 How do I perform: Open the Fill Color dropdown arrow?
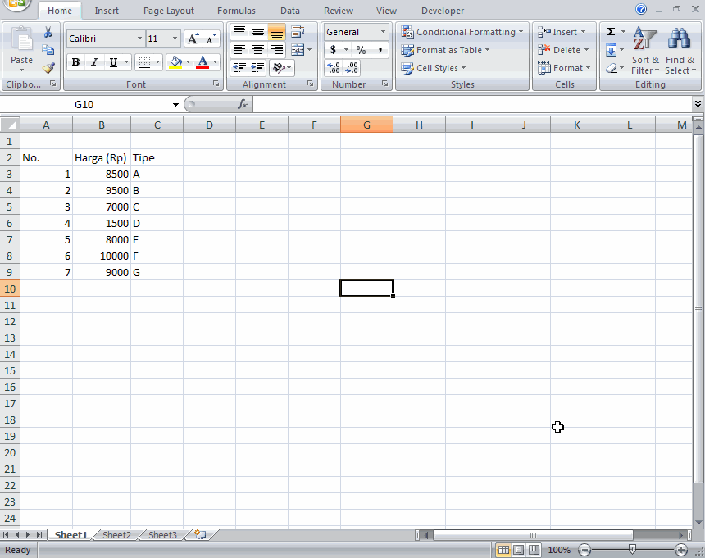(188, 61)
